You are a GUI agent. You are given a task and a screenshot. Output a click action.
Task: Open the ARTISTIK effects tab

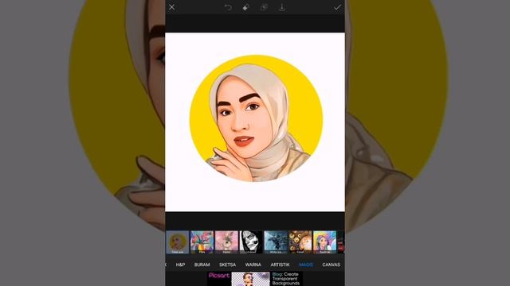tap(280, 265)
